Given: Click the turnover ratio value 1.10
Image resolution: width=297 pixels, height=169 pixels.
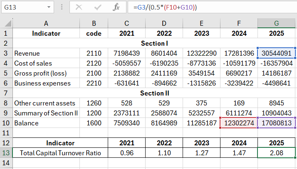Looking at the screenshot, I should [164, 153].
